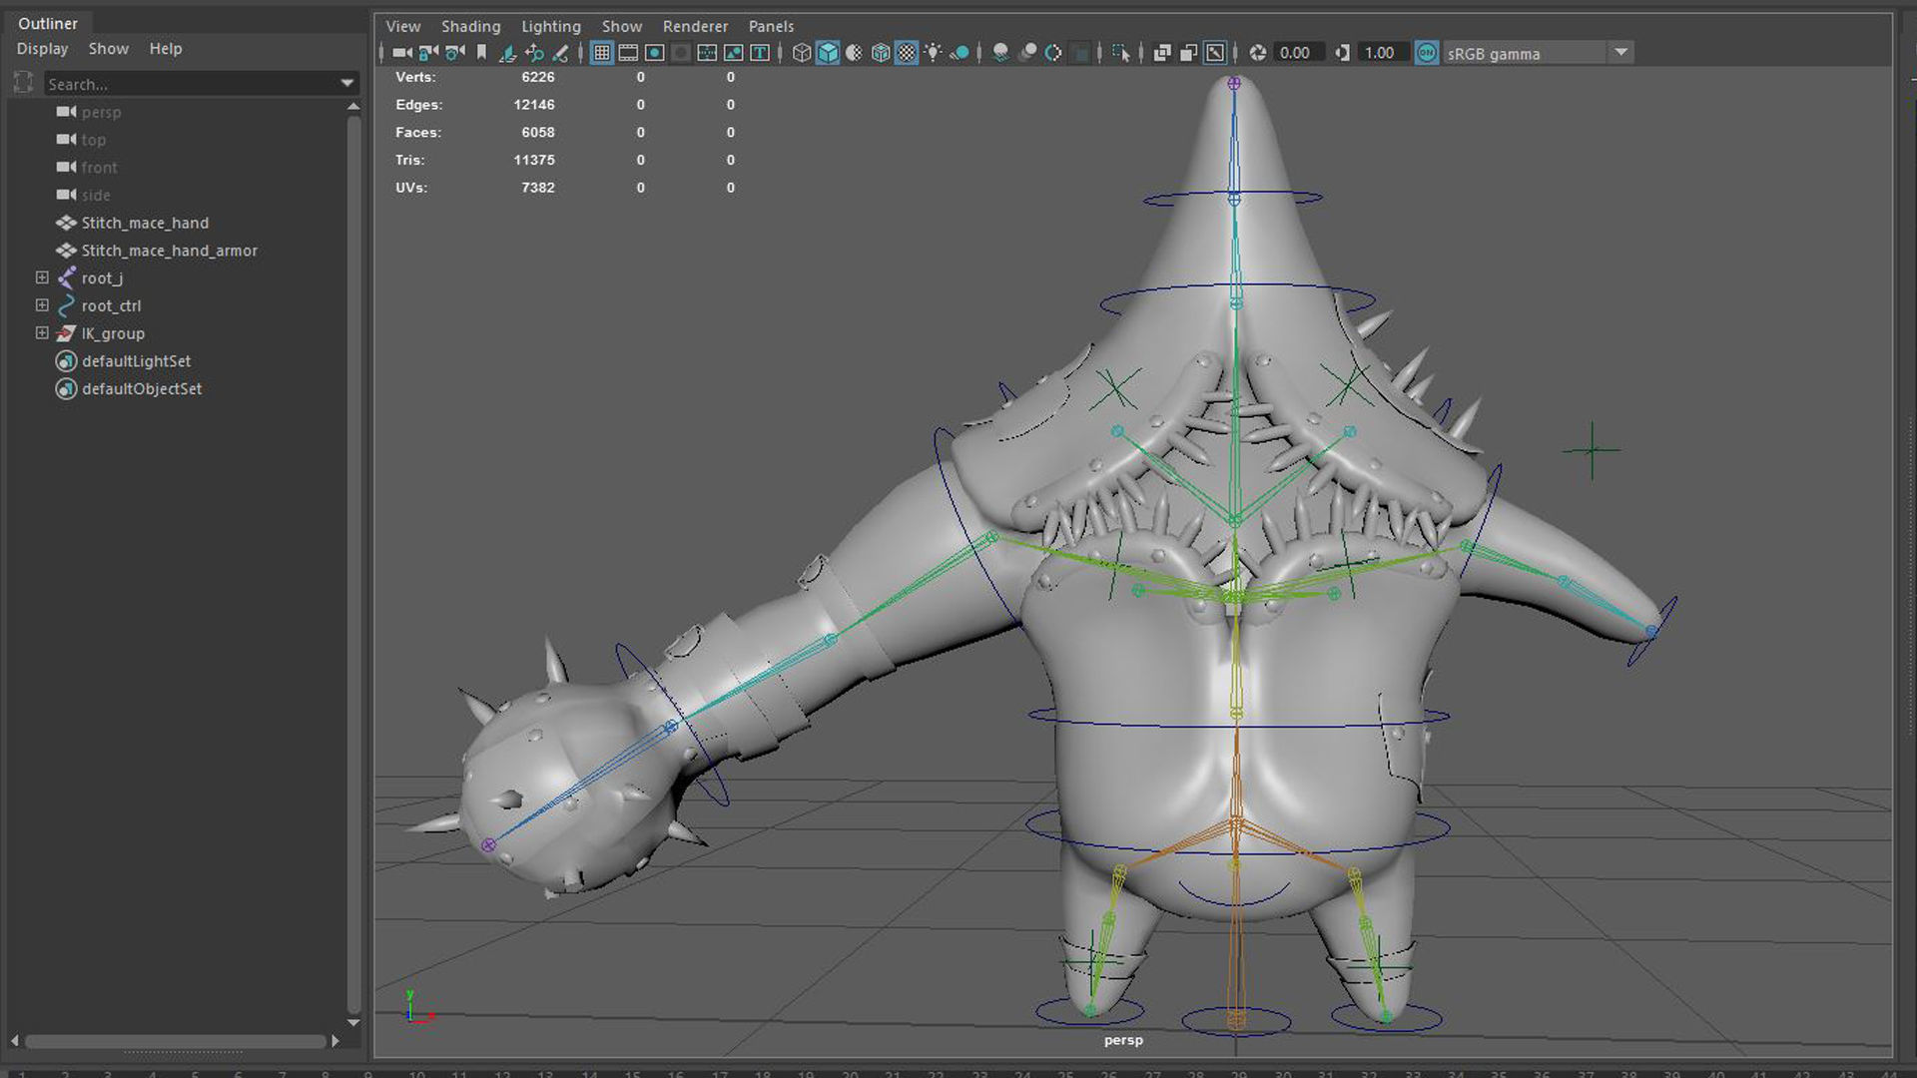Expand the IK_group node
Viewport: 1917px width, 1078px height.
(41, 332)
